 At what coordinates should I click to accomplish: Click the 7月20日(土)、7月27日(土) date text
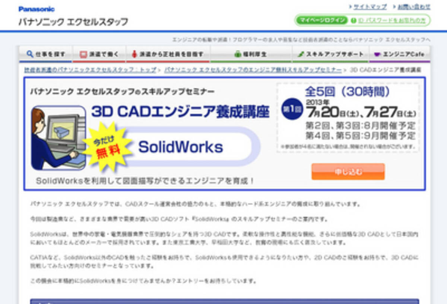[x=361, y=112]
